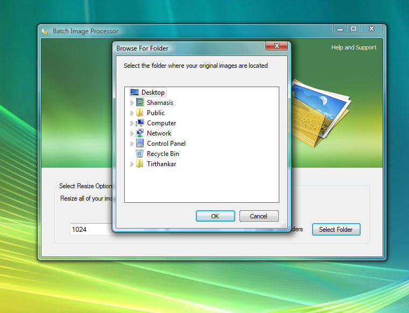Expand the Tirthankar folder node

[x=132, y=164]
